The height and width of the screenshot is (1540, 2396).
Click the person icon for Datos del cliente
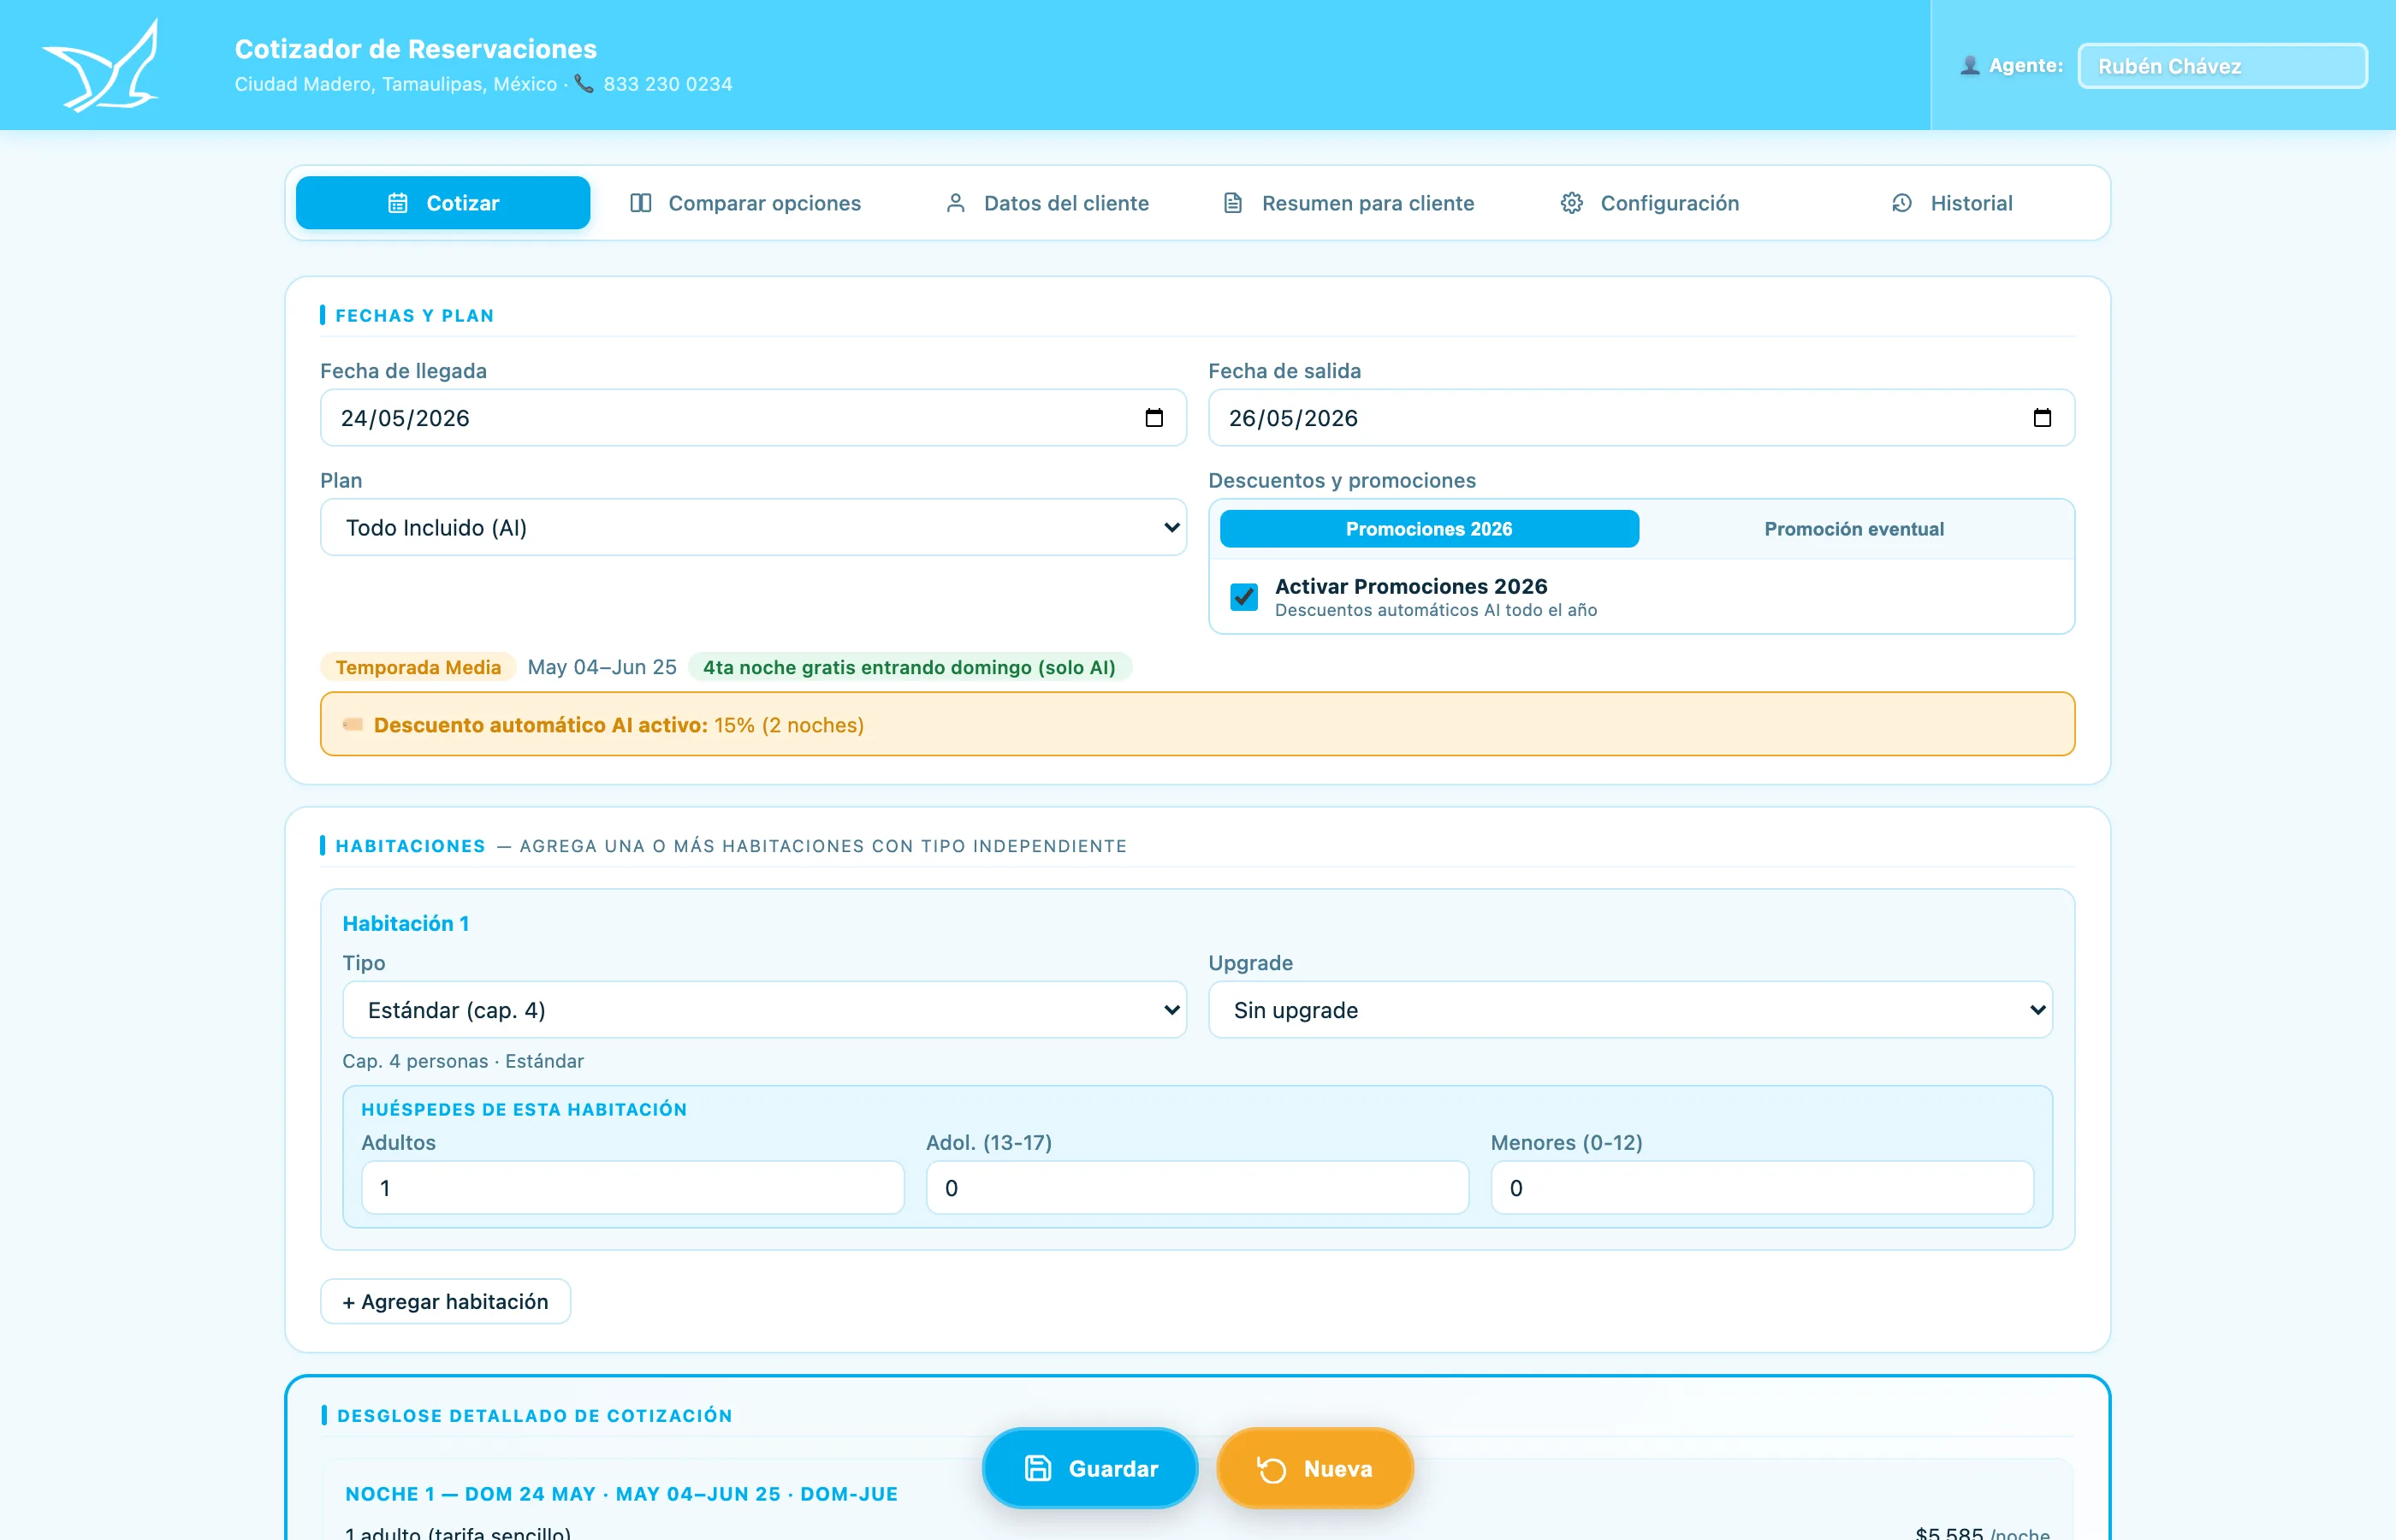pyautogui.click(x=956, y=203)
